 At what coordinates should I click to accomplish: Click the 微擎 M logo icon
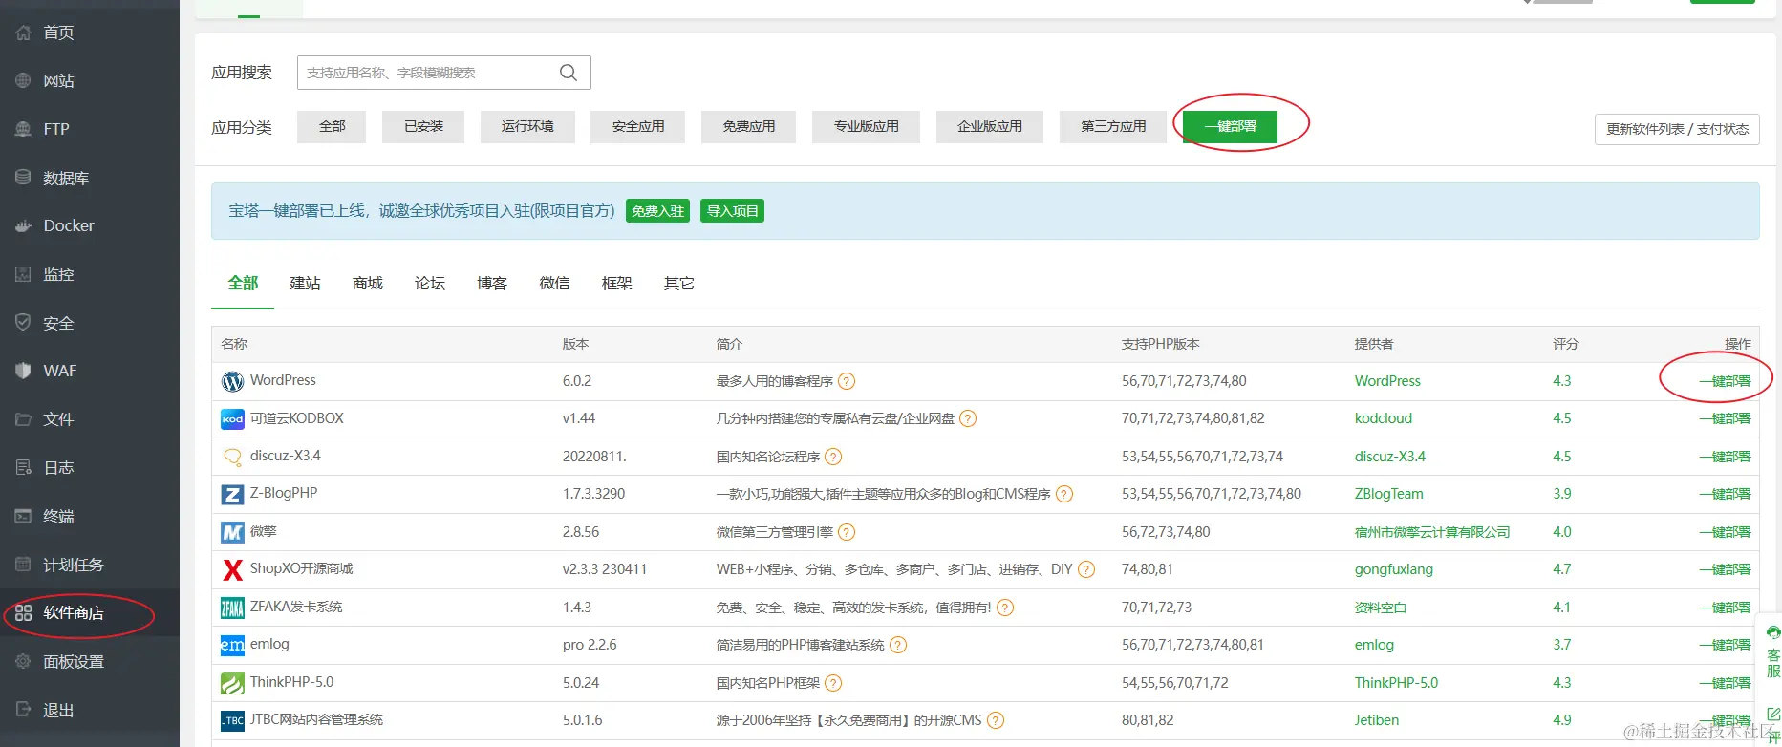tap(232, 532)
